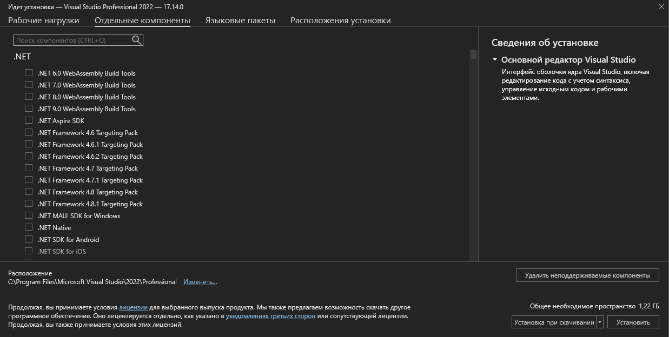Click Удалить неподдерживаемые компоненты button

point(587,275)
